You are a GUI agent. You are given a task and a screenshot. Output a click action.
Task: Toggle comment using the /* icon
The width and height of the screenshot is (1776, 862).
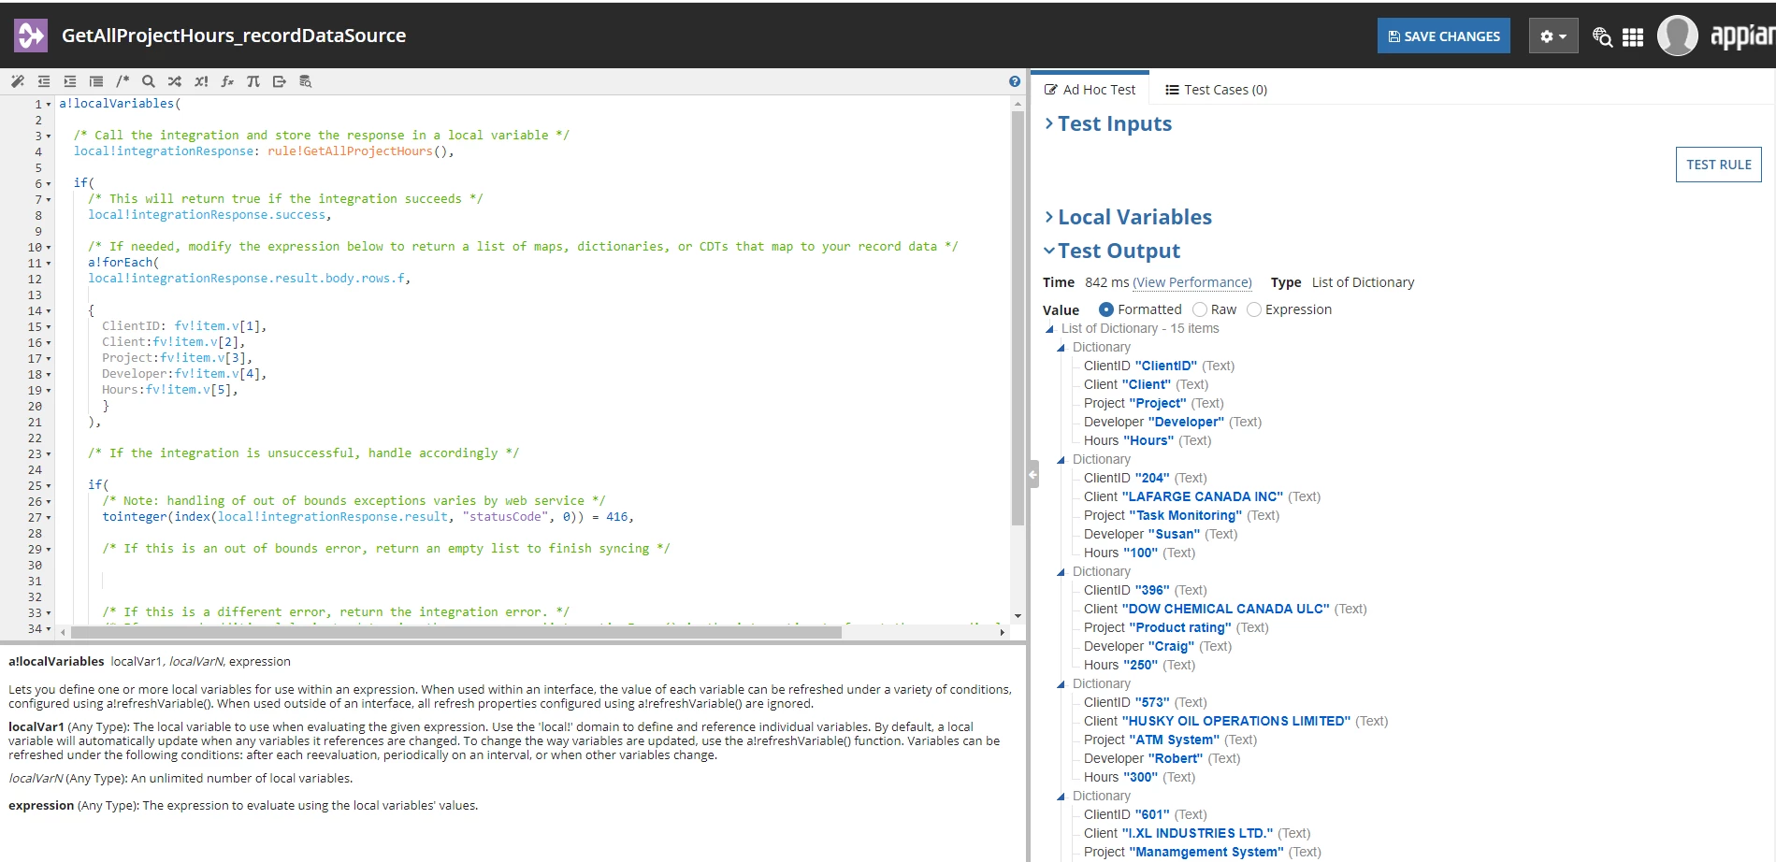coord(123,81)
